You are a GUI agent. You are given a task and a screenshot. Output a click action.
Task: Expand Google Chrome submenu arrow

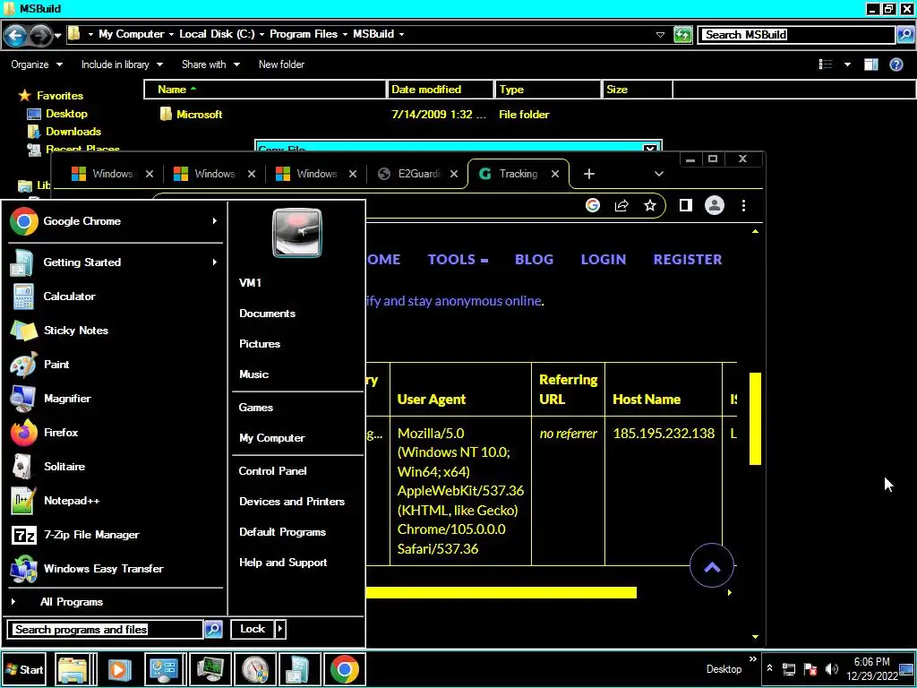click(215, 221)
